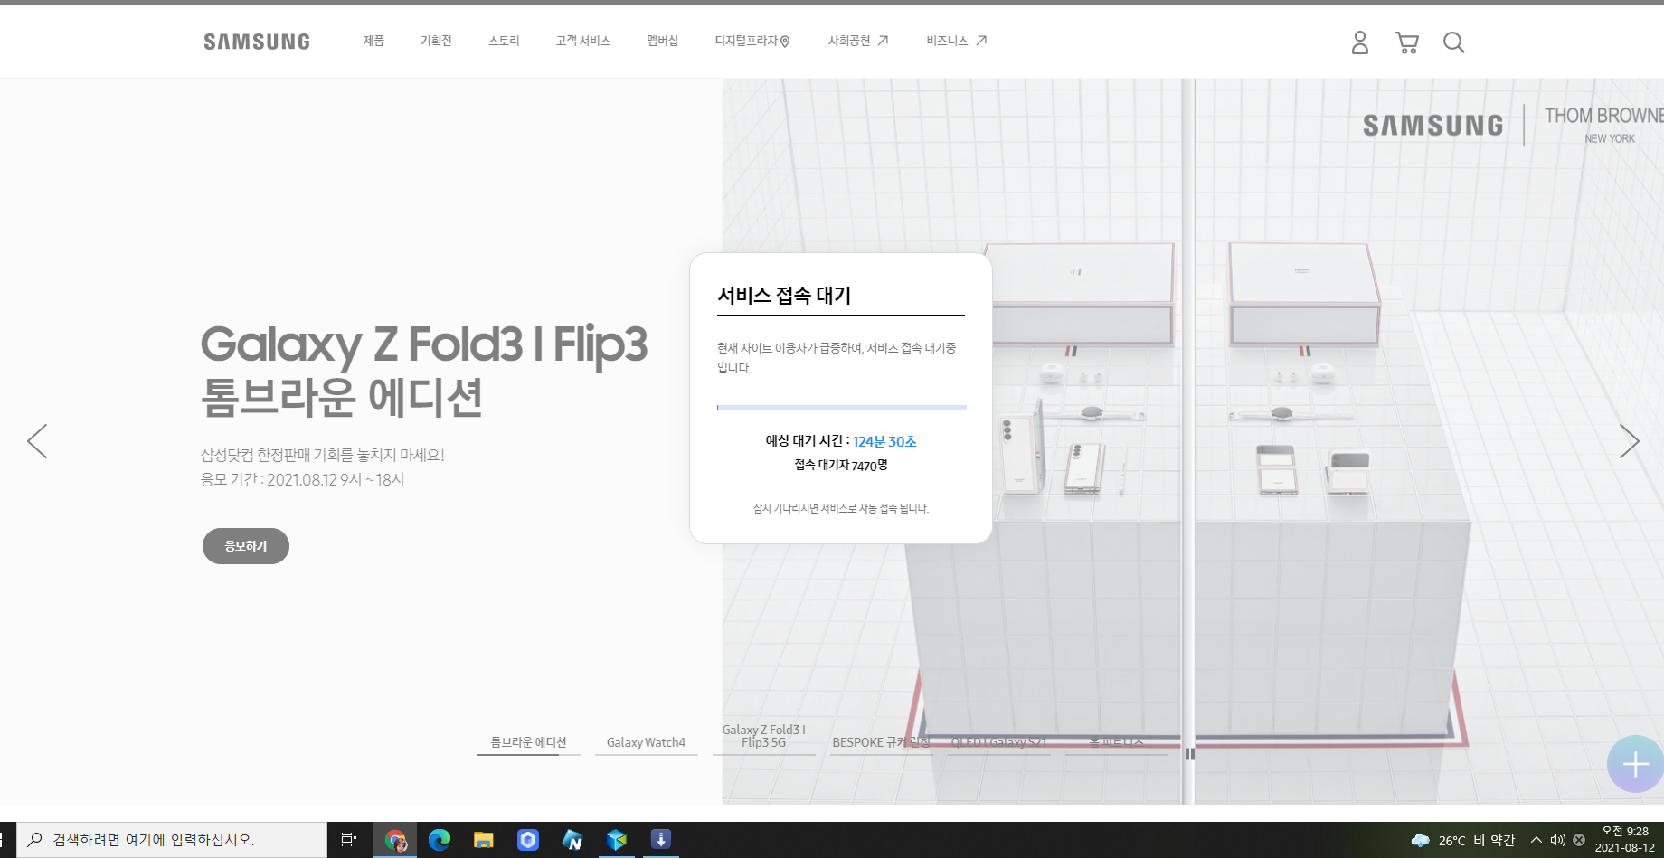Select the Galaxy Watch4 carousel tab
Screen dimensions: 1664x858
[x=646, y=742]
